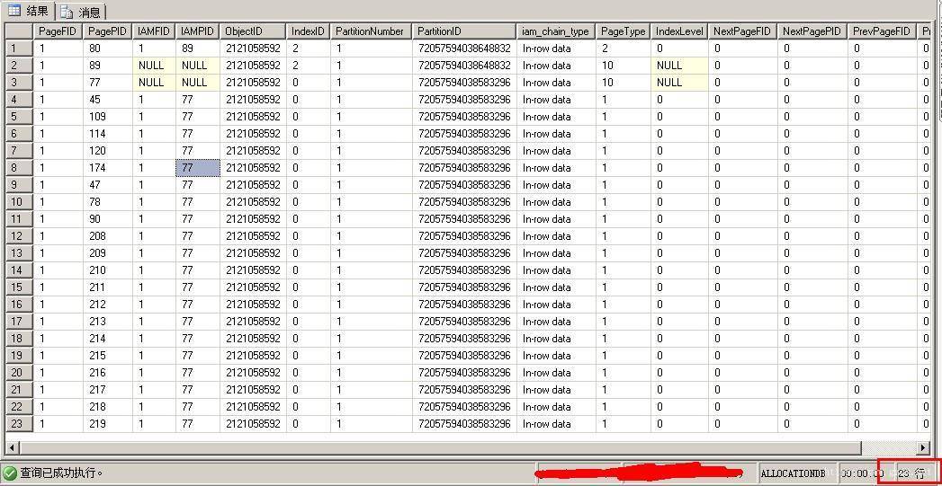The width and height of the screenshot is (942, 486).
Task: Click the green query success checkmark icon
Action: 10,473
